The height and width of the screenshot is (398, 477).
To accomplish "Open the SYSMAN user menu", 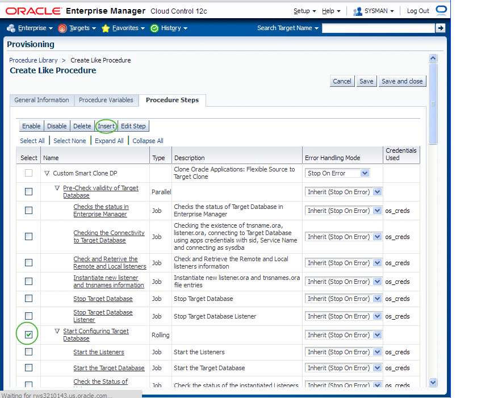I will [379, 11].
